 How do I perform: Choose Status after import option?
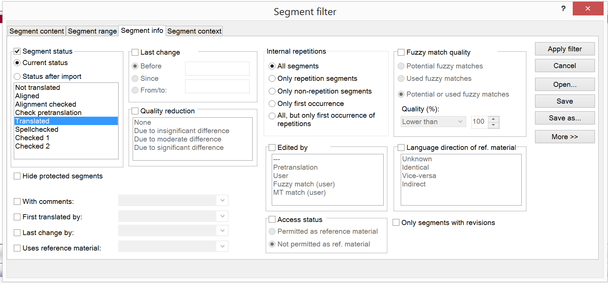click(x=17, y=76)
